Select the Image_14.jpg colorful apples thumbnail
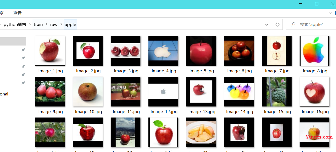 tap(239, 92)
